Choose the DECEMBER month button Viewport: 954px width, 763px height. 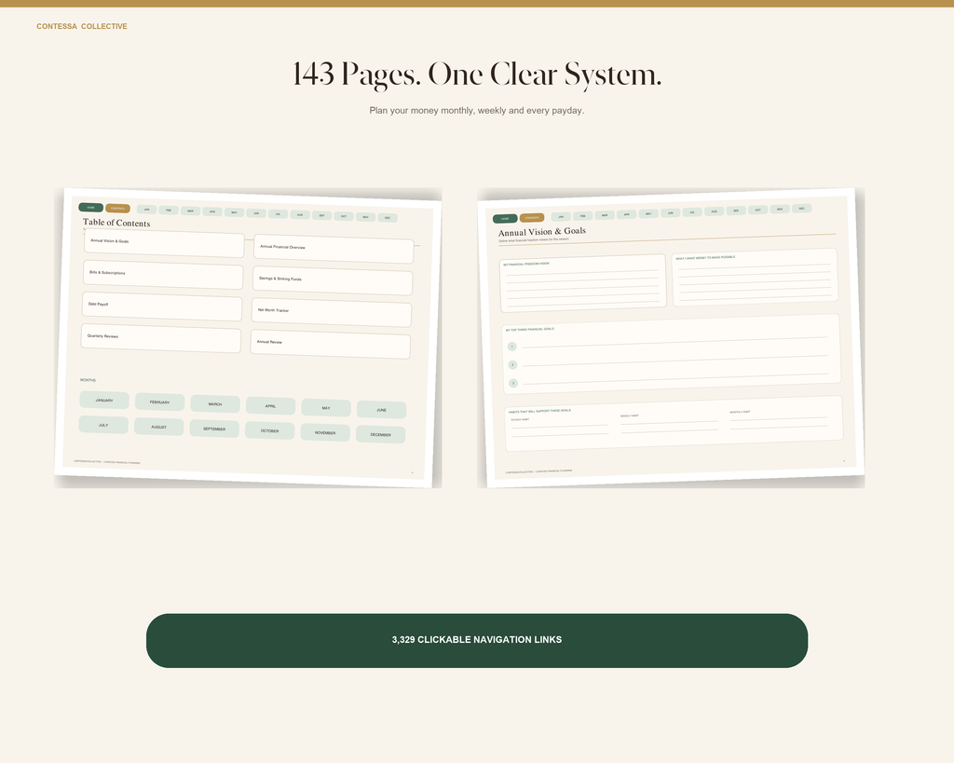click(x=380, y=434)
